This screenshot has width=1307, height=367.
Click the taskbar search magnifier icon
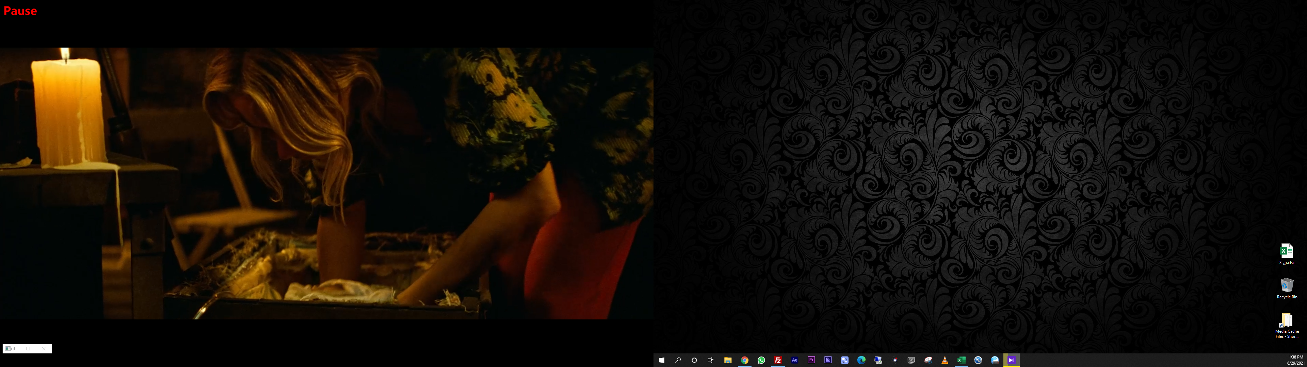(x=678, y=361)
